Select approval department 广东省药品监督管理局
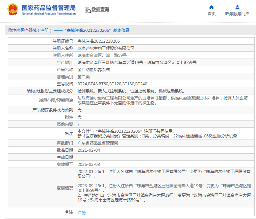 point(98,143)
